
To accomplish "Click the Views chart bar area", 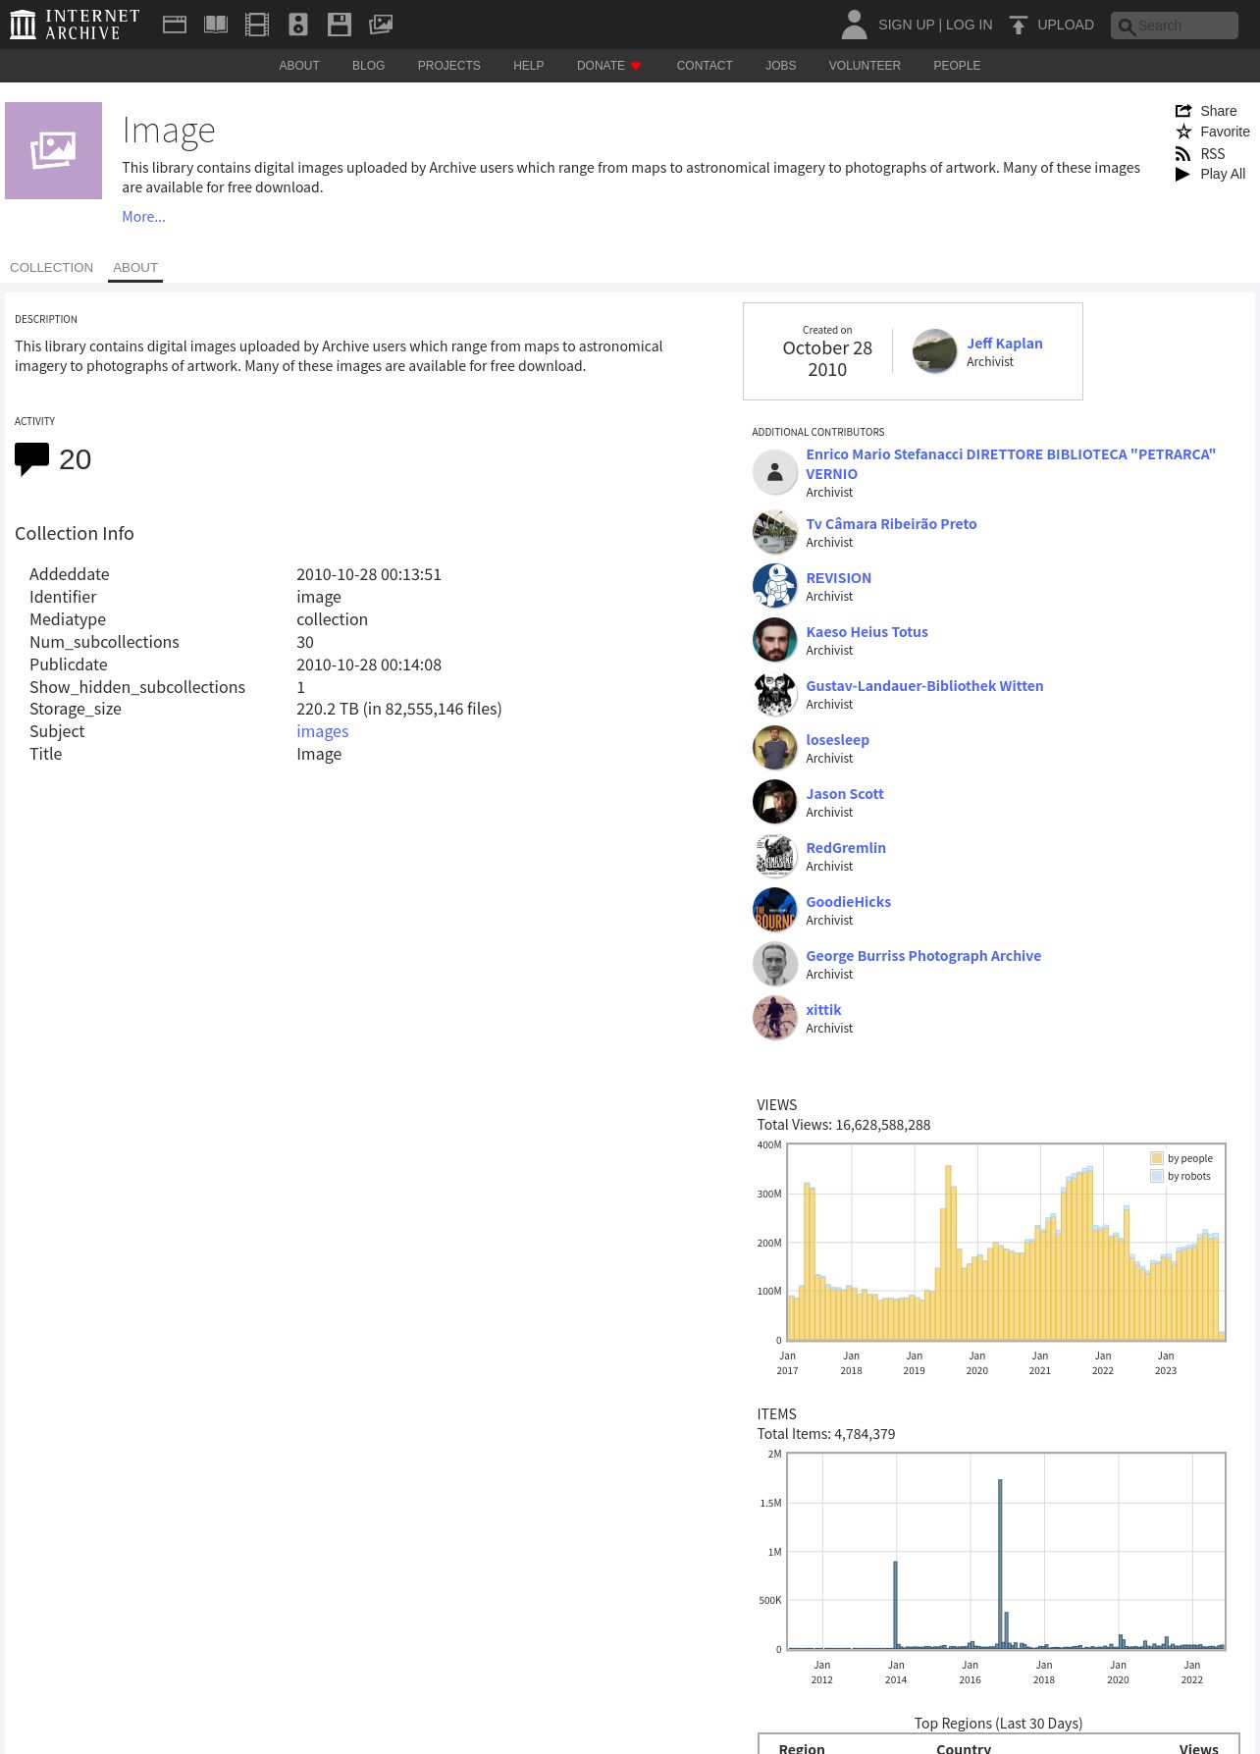I will tap(1006, 1243).
